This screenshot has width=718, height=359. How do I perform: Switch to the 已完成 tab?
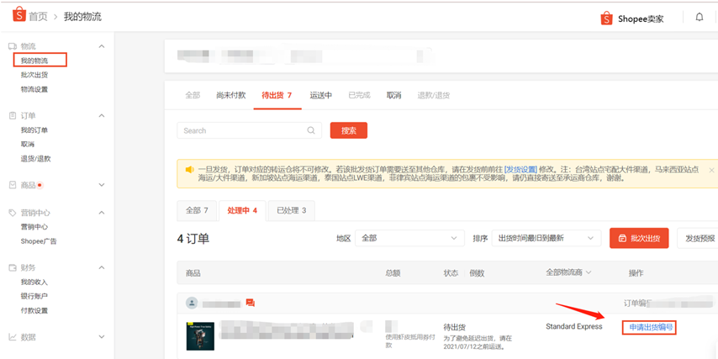tap(360, 95)
